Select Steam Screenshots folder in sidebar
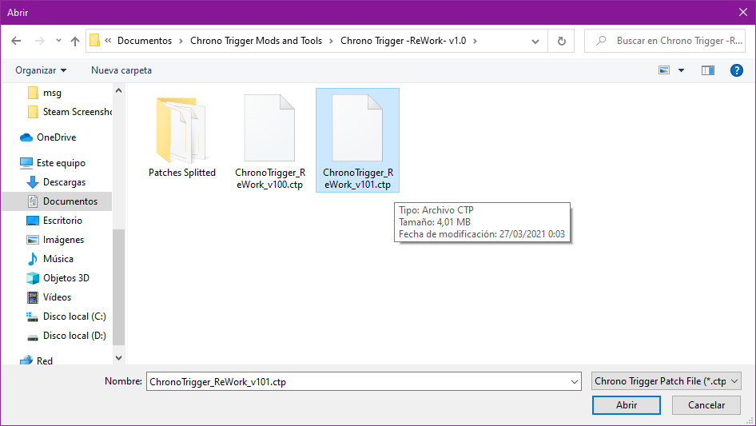The width and height of the screenshot is (756, 426). pos(70,112)
